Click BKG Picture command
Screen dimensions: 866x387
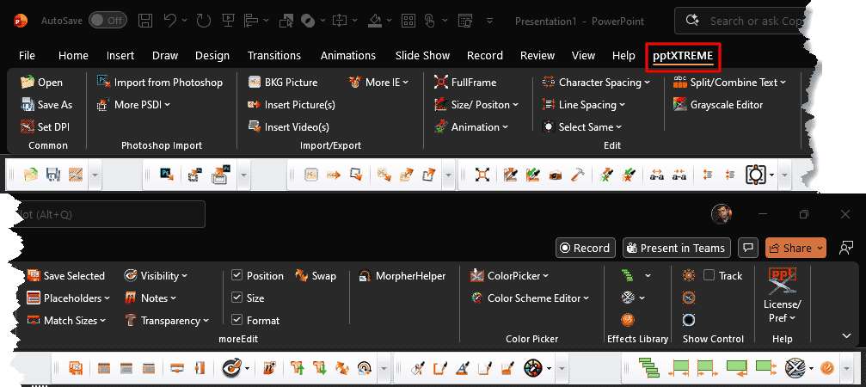(283, 83)
